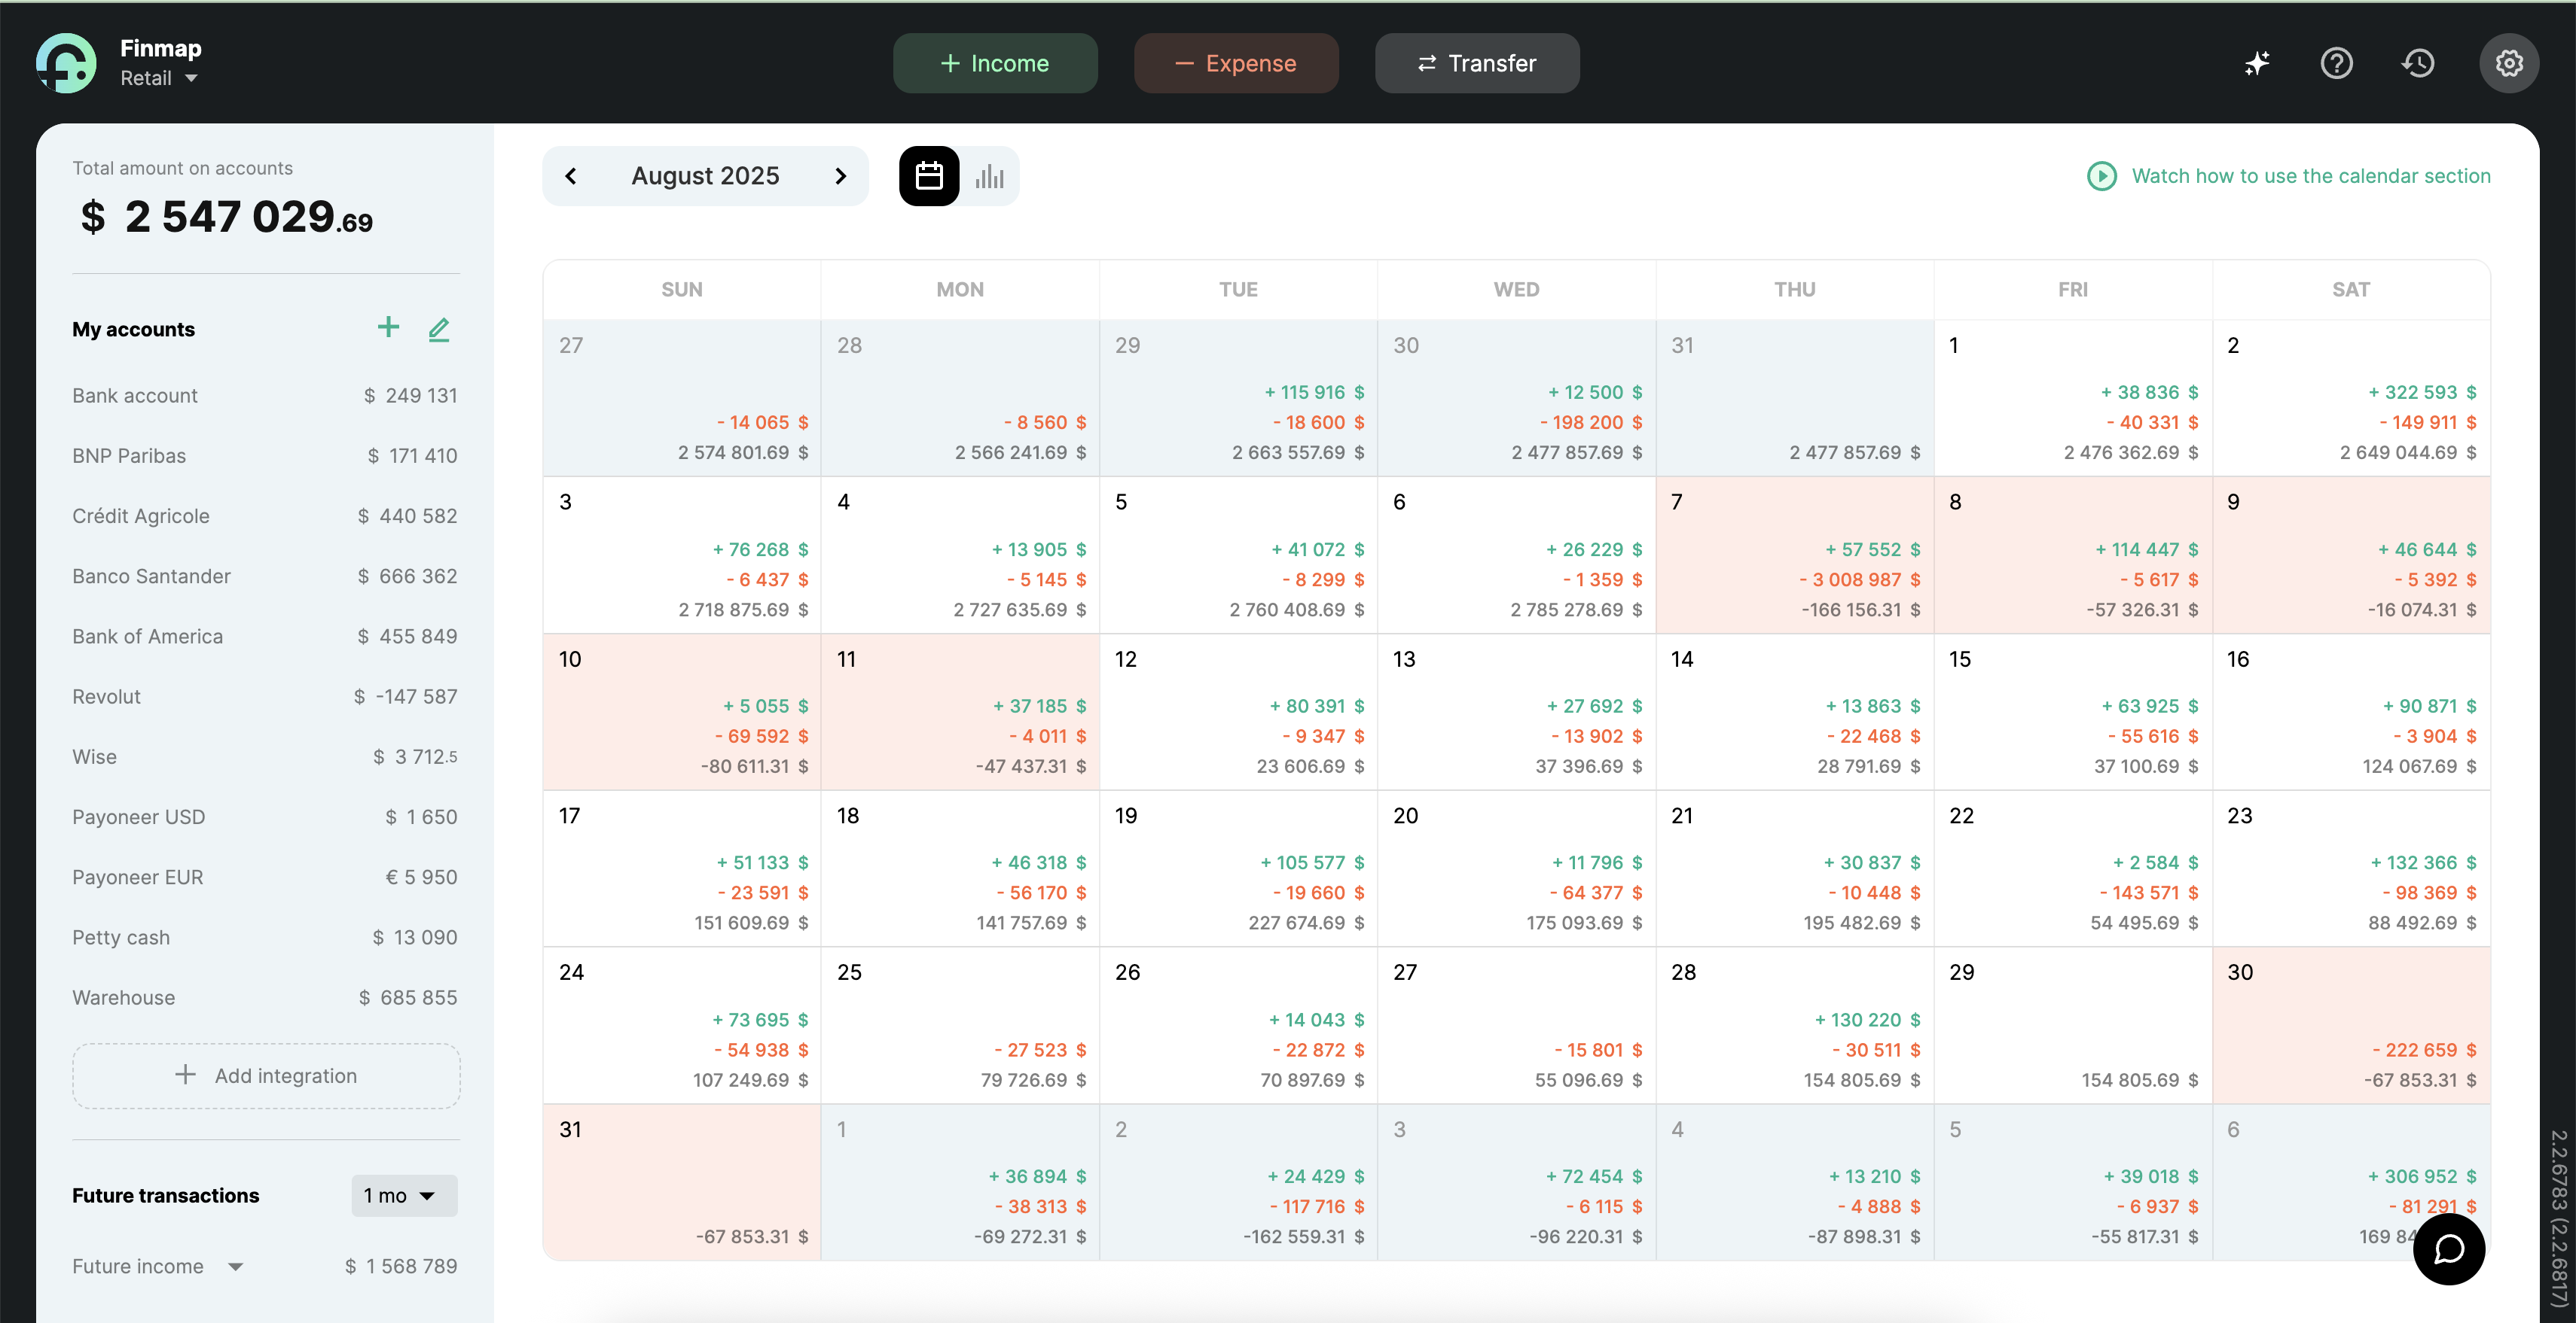This screenshot has height=1323, width=2576.
Task: Switch to bar chart view icon
Action: 990,176
